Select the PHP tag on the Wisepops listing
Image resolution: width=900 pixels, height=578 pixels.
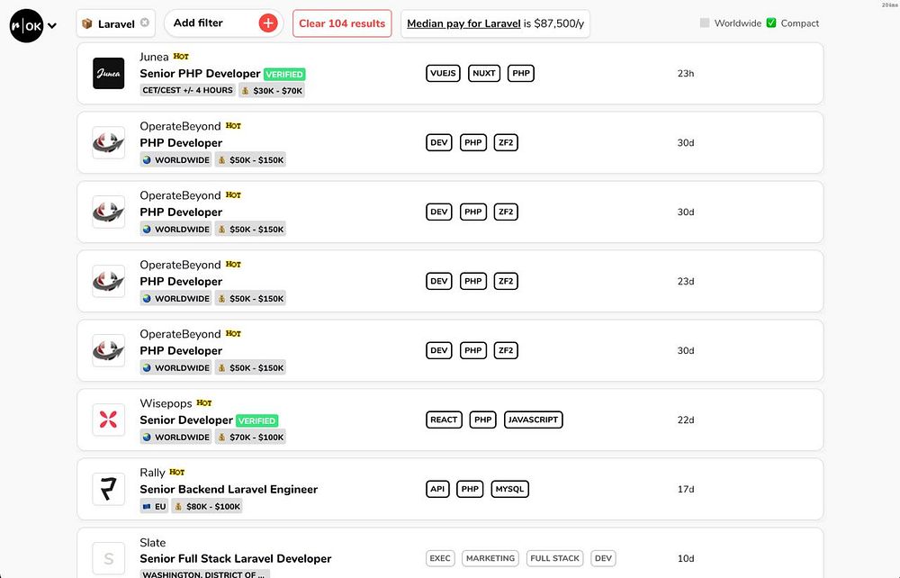coord(482,420)
